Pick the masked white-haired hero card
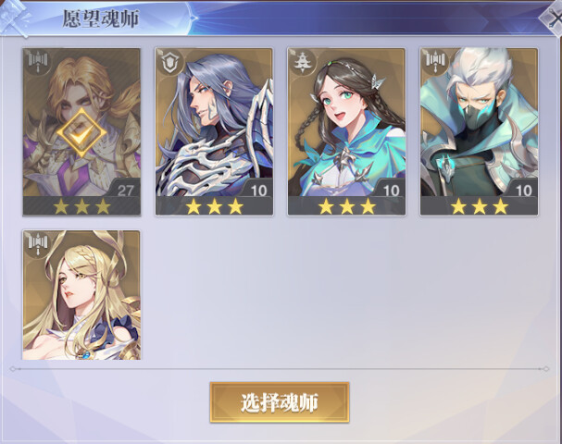Screen dimensions: 562x444 479,132
